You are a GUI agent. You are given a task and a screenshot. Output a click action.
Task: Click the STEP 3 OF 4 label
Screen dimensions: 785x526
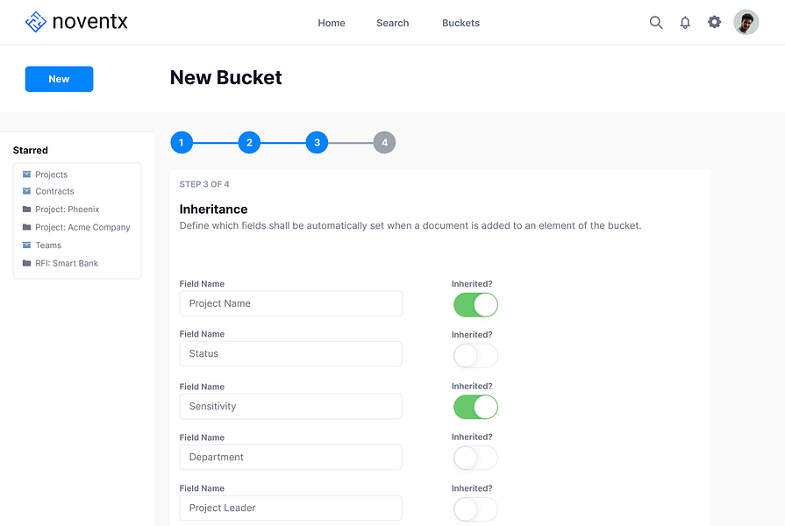click(204, 184)
